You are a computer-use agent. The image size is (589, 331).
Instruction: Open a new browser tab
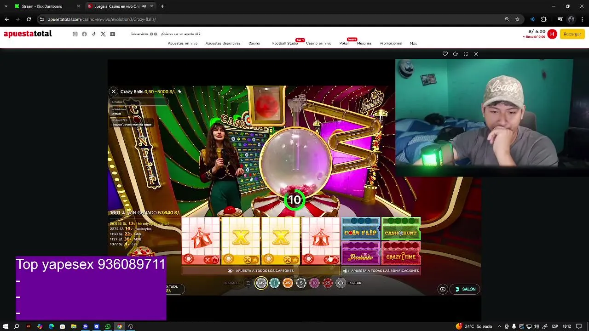point(162,6)
